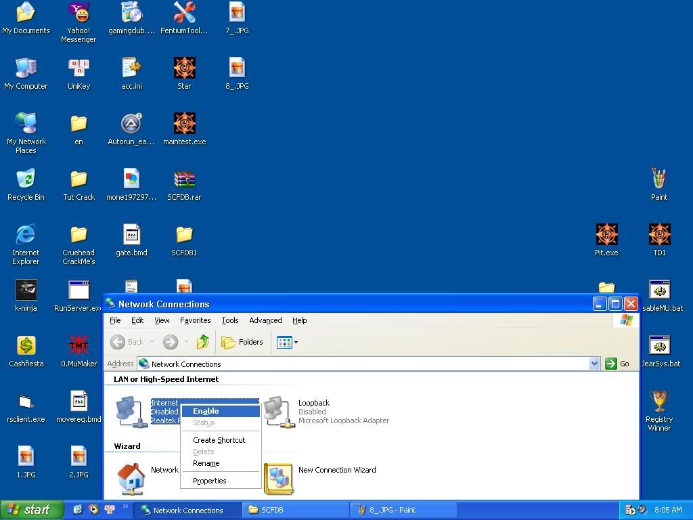Expand the Address bar dropdown arrow

pyautogui.click(x=594, y=364)
